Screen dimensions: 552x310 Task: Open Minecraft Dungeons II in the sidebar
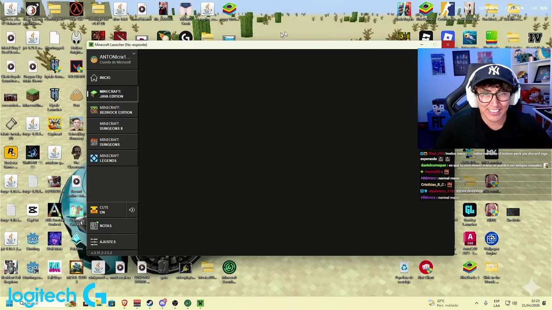tap(112, 126)
